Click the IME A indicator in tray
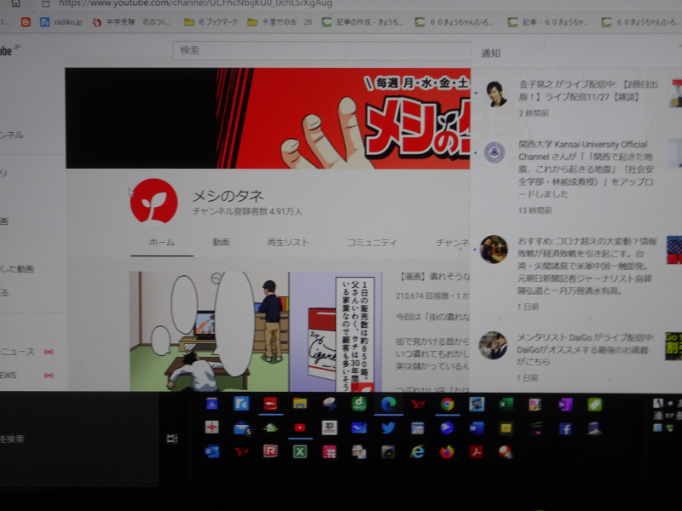 pos(657,404)
